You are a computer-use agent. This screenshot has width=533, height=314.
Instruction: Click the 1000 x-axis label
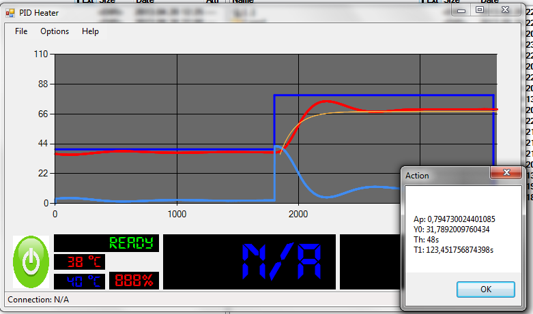point(177,215)
